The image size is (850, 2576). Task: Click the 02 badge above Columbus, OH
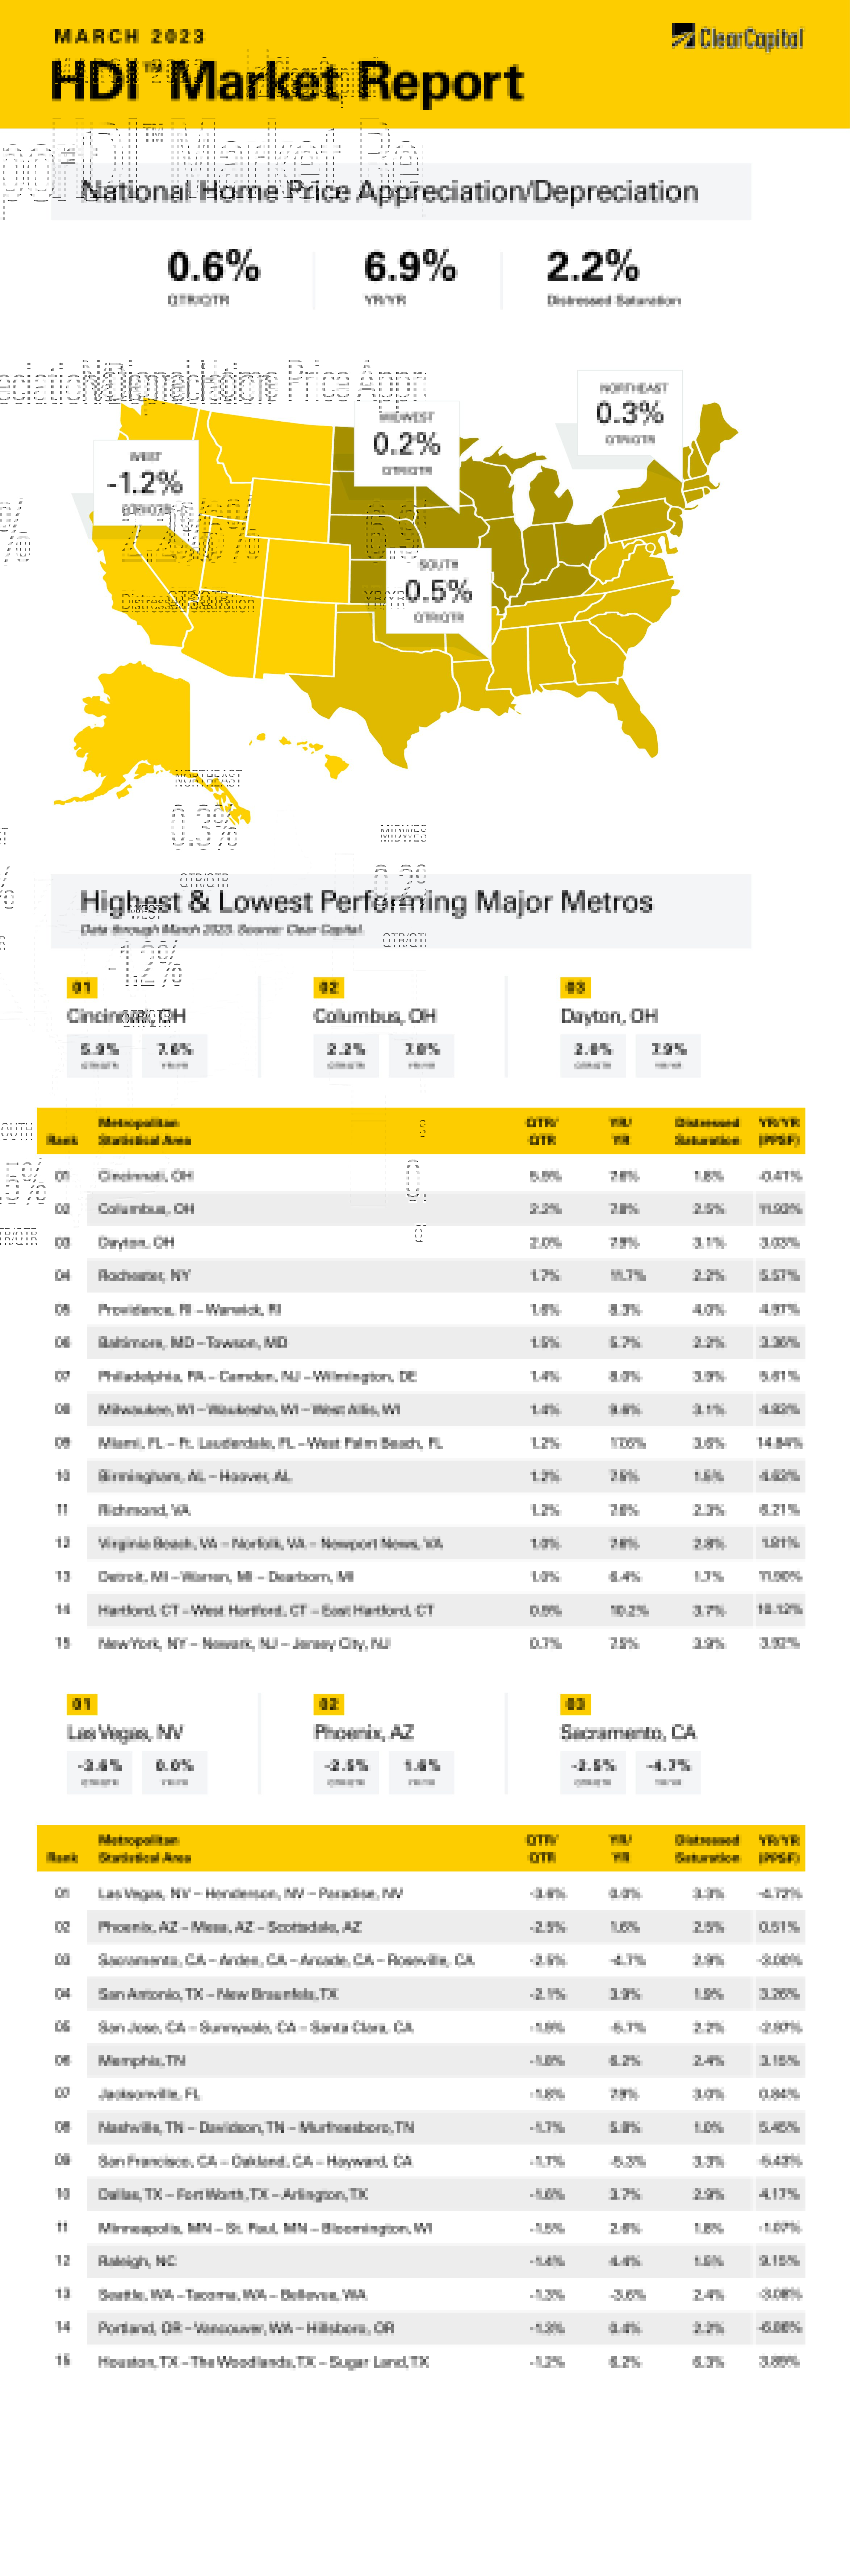pyautogui.click(x=328, y=987)
